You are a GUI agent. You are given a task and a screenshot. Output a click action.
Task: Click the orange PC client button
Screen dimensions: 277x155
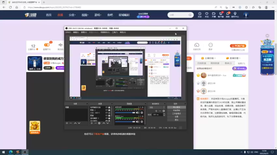click(238, 46)
